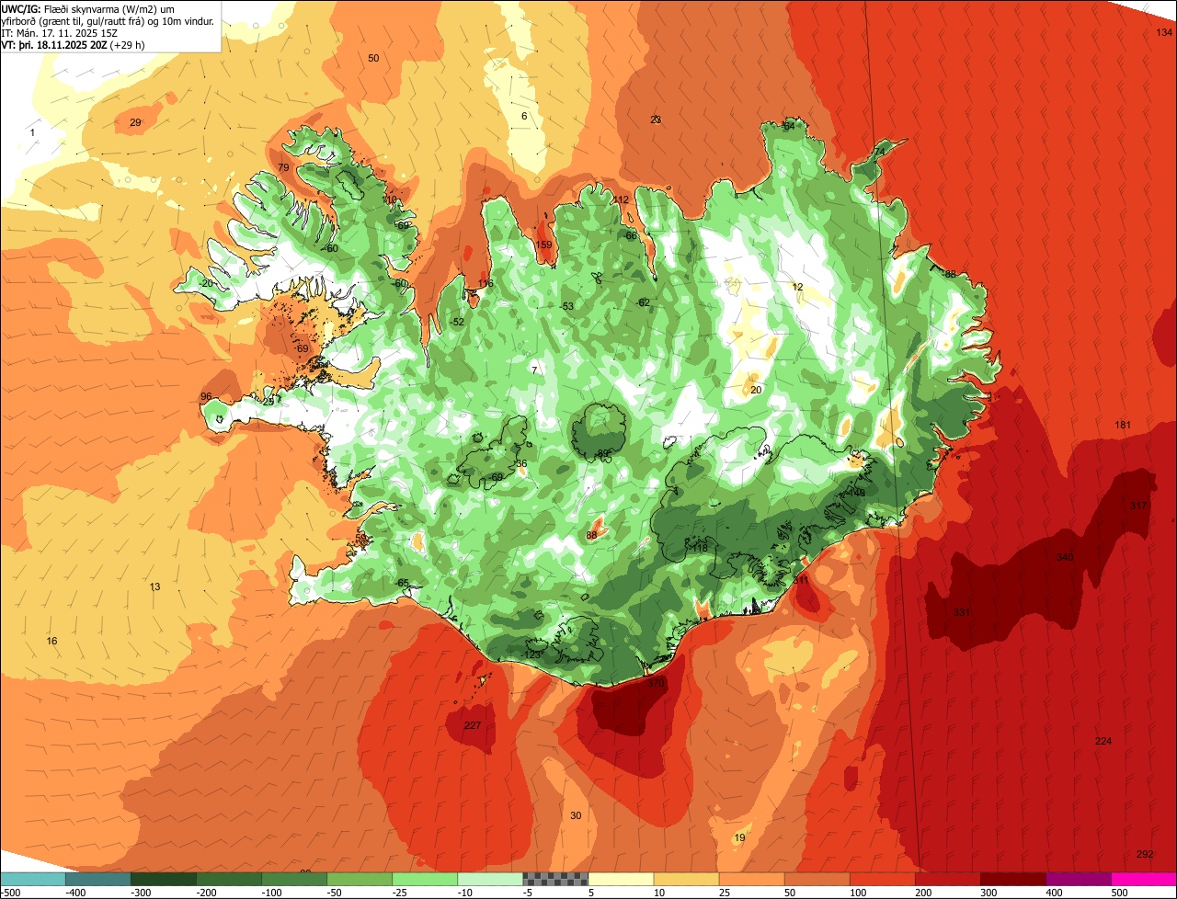
Task: Click the light green legend swatch labeled -25
Action: click(425, 879)
